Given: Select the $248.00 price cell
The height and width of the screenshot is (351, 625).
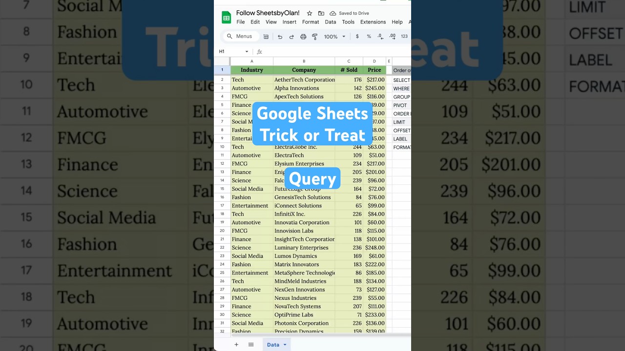Looking at the screenshot, I should [375, 248].
